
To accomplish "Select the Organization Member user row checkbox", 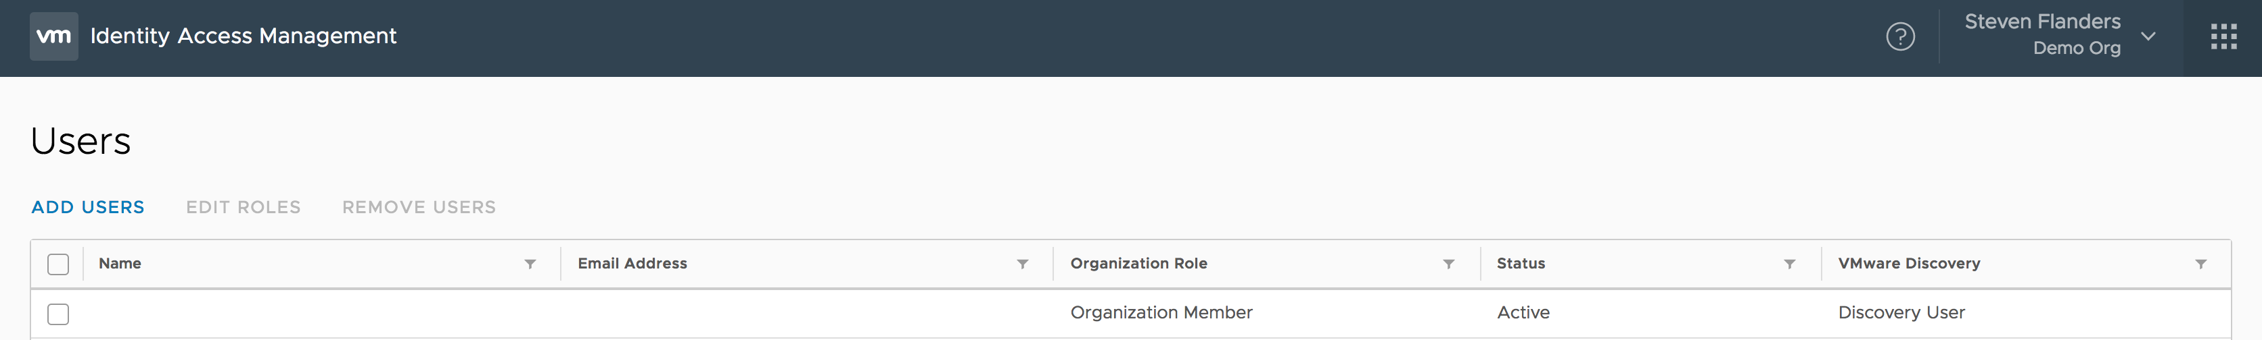I will (58, 314).
